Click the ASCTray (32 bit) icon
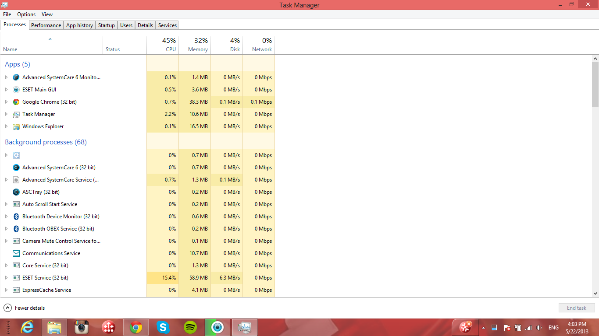 click(16, 192)
